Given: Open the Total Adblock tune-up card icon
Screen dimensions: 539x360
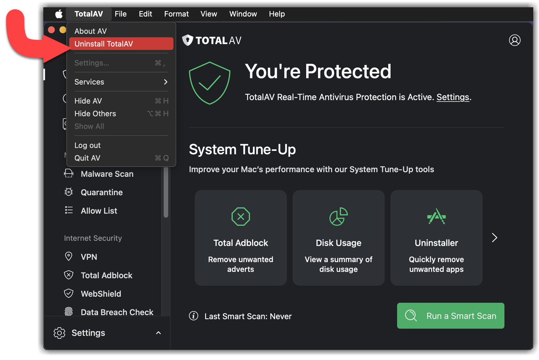Looking at the screenshot, I should (240, 216).
